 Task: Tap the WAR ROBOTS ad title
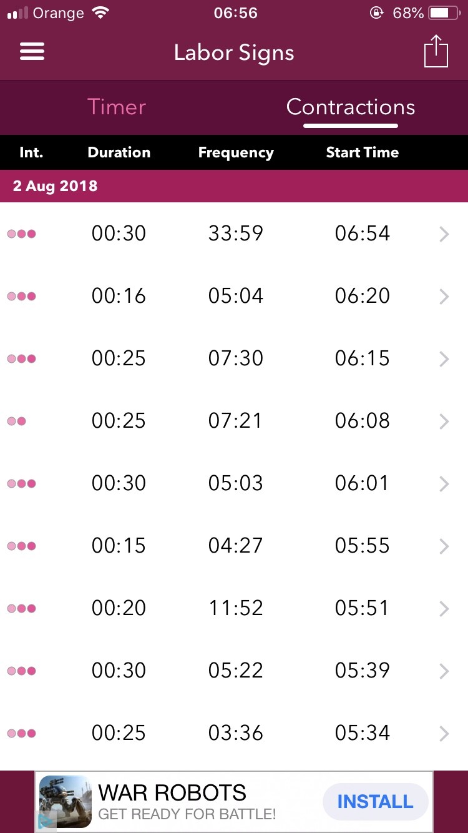click(x=173, y=793)
